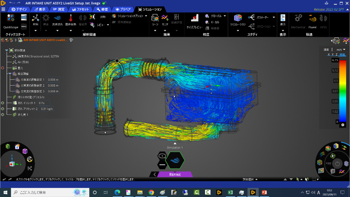Screen dimensions: 350x197
Task: Open the グローバル fidelity dropdown
Action: pyautogui.click(x=225, y=16)
